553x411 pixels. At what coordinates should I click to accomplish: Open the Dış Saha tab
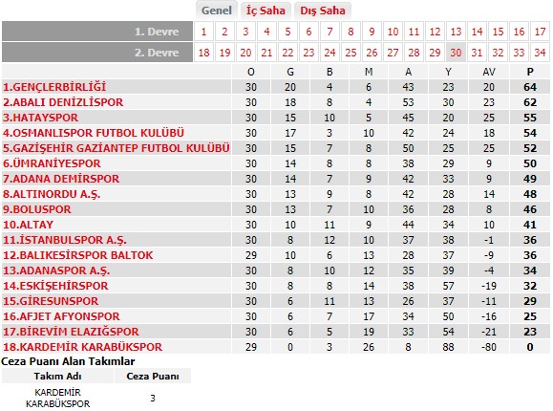click(x=323, y=11)
